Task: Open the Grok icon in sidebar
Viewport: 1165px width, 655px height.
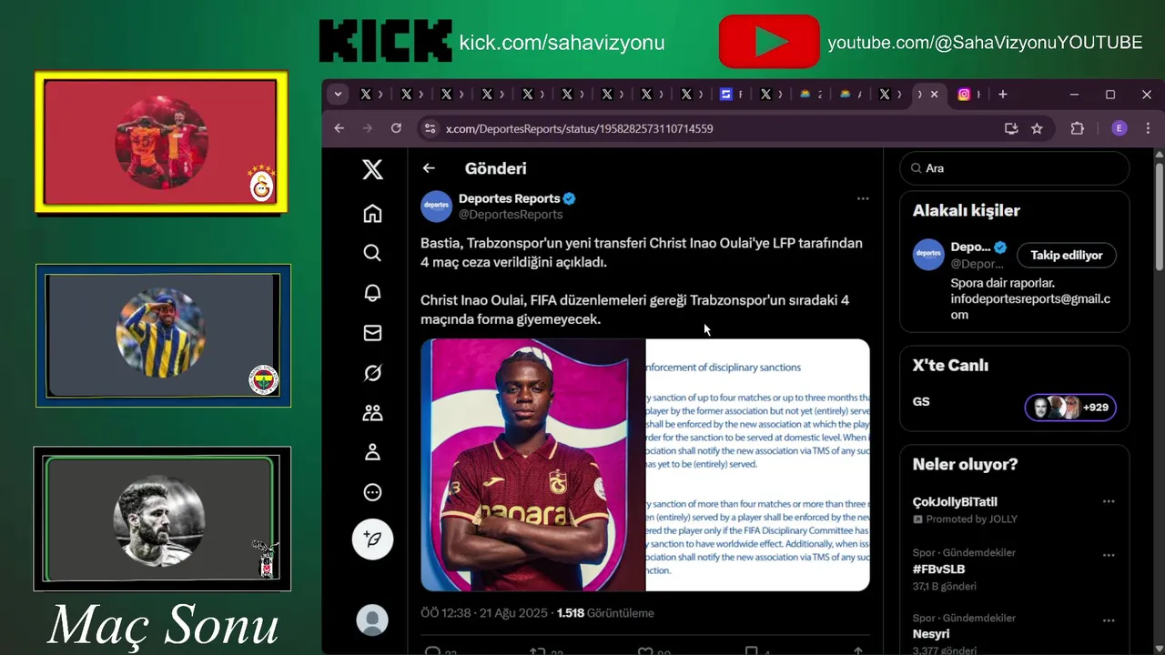Action: tap(372, 373)
